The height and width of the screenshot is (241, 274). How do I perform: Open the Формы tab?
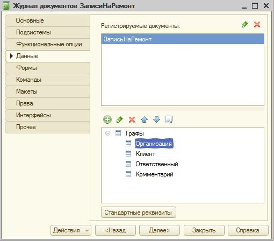tap(48, 68)
